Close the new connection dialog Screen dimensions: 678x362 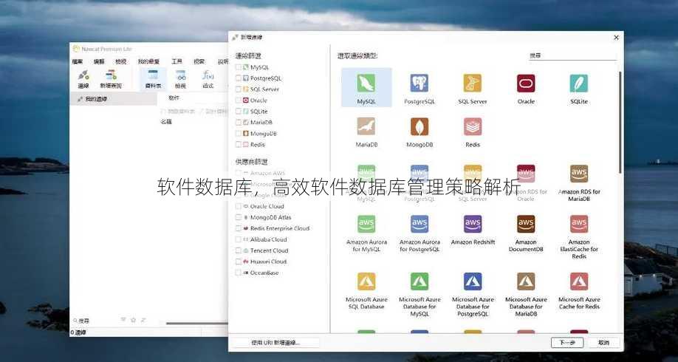tap(616, 38)
